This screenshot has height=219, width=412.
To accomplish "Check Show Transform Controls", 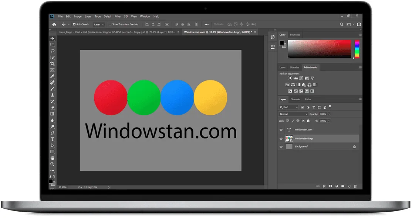I will [111, 24].
